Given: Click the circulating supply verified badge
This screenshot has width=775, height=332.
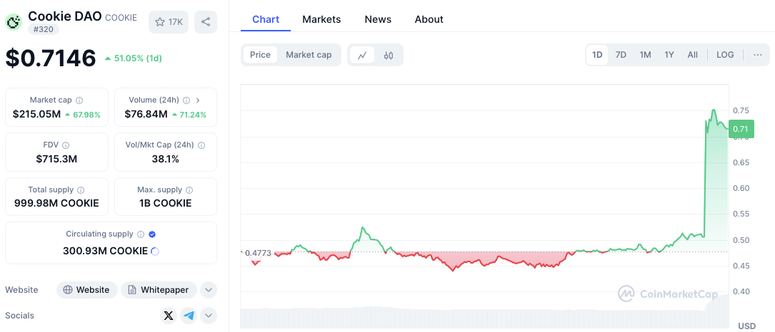Looking at the screenshot, I should click(x=152, y=234).
